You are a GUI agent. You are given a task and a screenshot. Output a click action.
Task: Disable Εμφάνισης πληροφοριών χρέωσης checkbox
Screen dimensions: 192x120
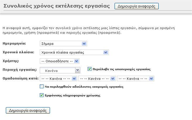tap(41, 95)
